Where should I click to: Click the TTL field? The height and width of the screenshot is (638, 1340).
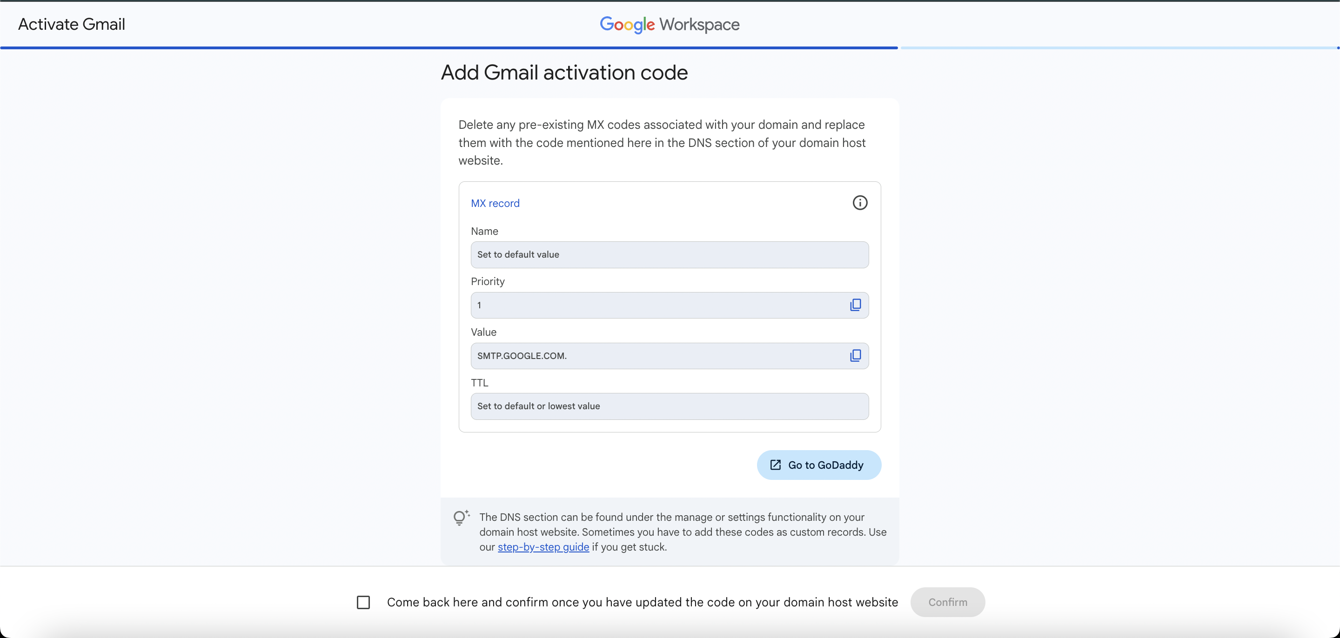tap(669, 406)
